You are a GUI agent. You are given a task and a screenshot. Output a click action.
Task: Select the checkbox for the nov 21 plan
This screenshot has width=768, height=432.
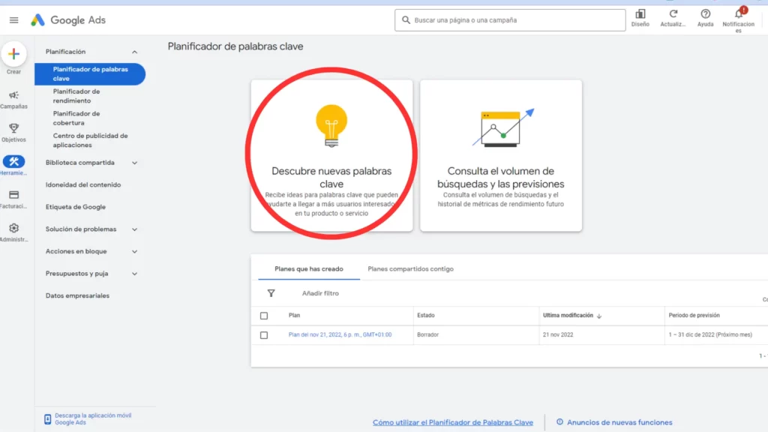[x=264, y=336]
